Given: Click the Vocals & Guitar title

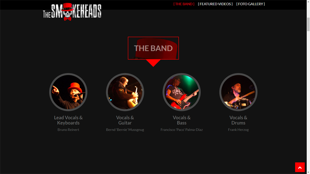Looking at the screenshot, I should coord(125,120).
